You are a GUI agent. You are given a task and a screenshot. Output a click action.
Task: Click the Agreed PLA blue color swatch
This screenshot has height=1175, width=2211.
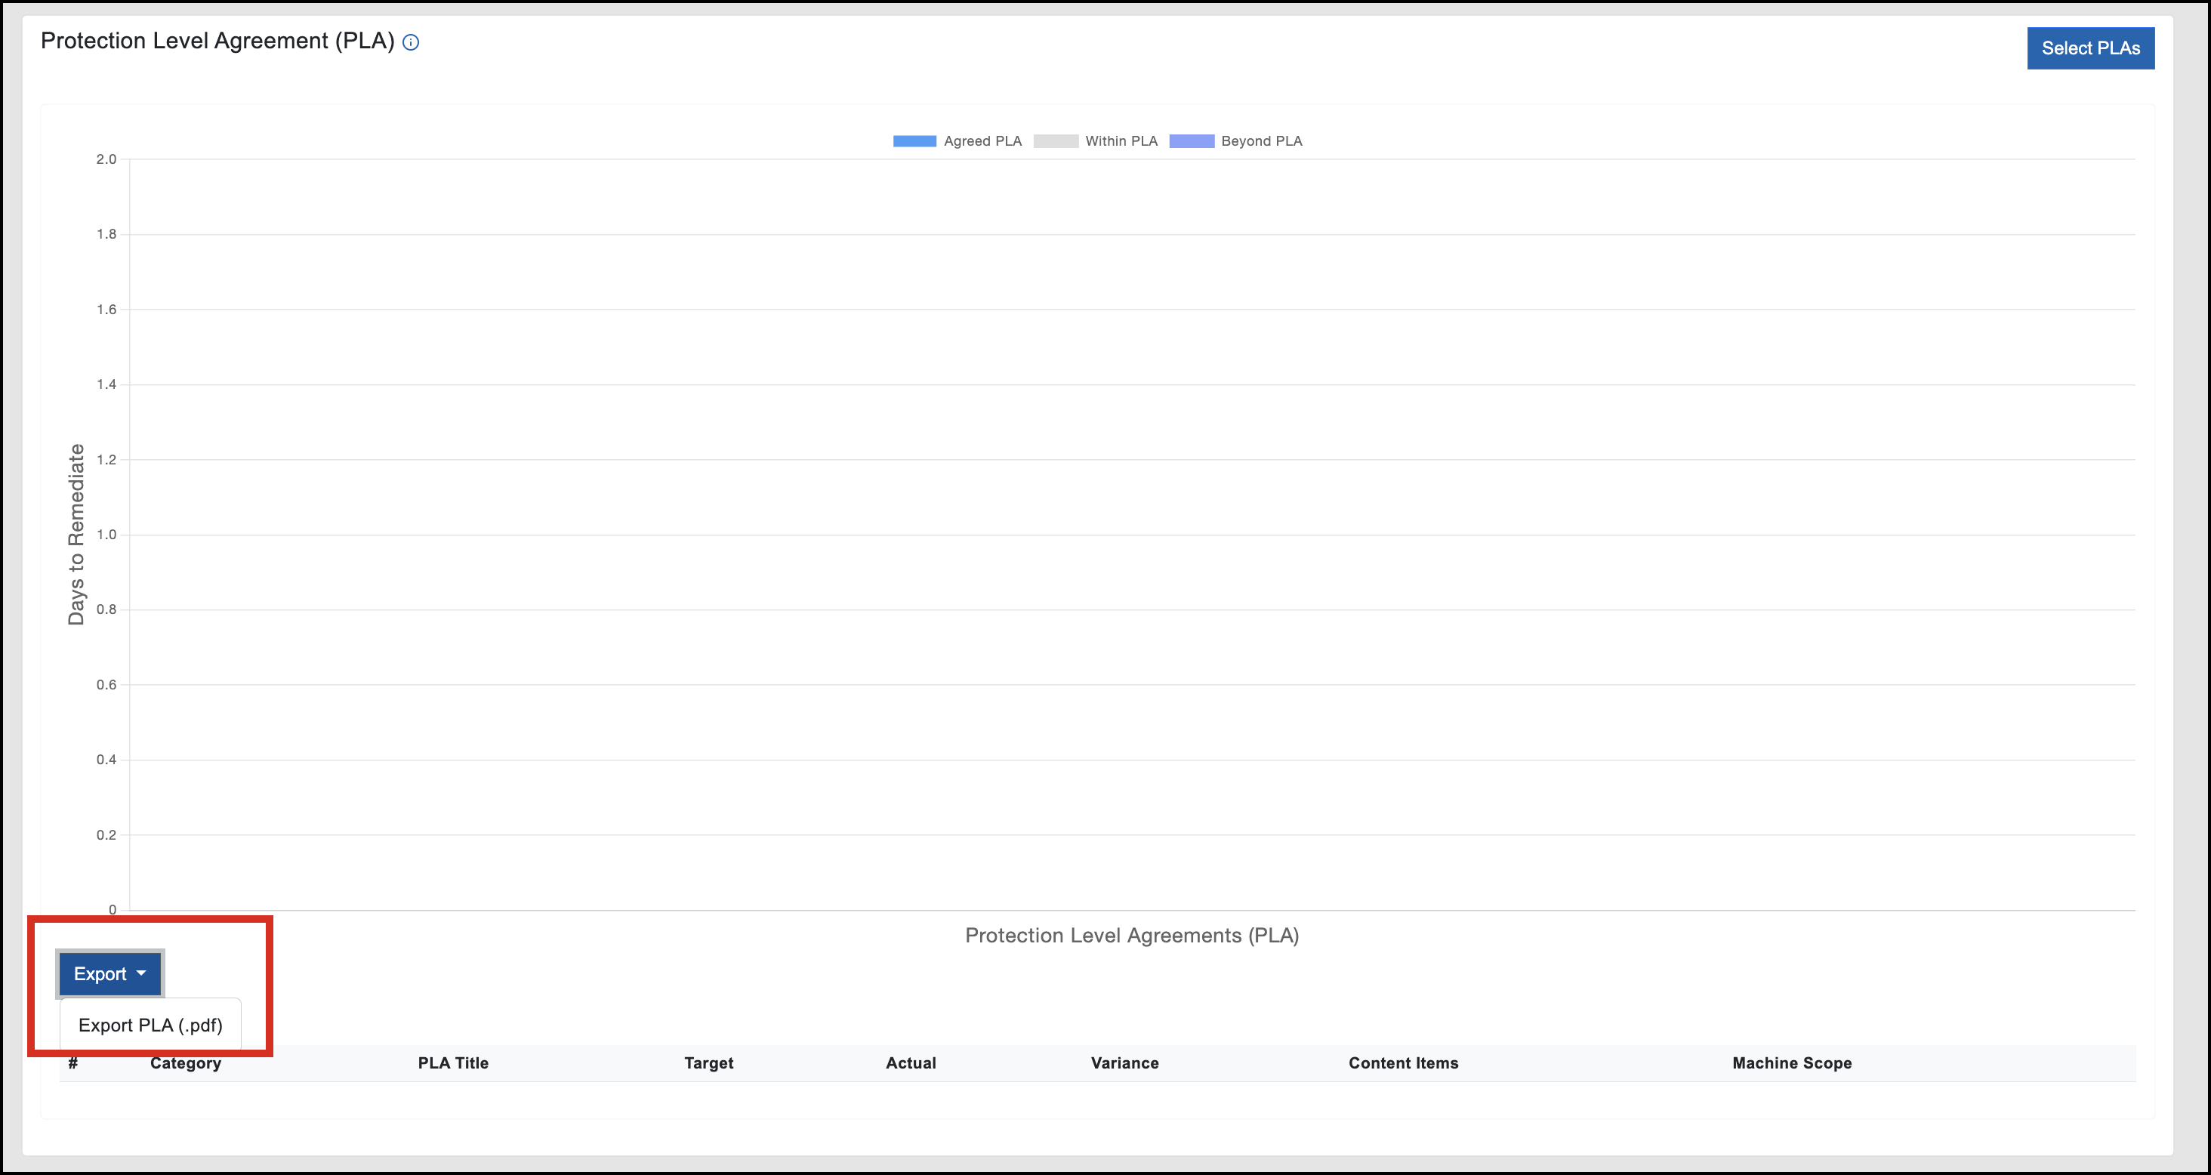tap(914, 140)
